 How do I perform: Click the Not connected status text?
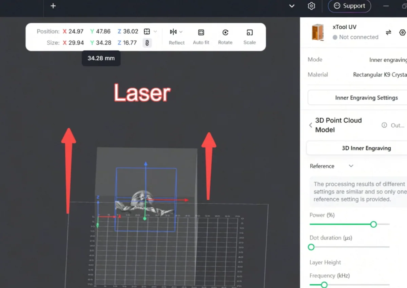(x=358, y=37)
